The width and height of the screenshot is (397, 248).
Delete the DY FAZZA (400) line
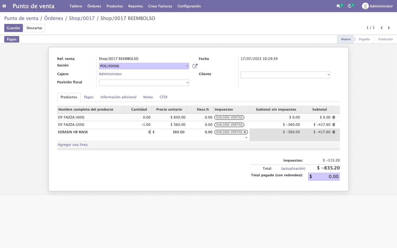click(x=334, y=117)
